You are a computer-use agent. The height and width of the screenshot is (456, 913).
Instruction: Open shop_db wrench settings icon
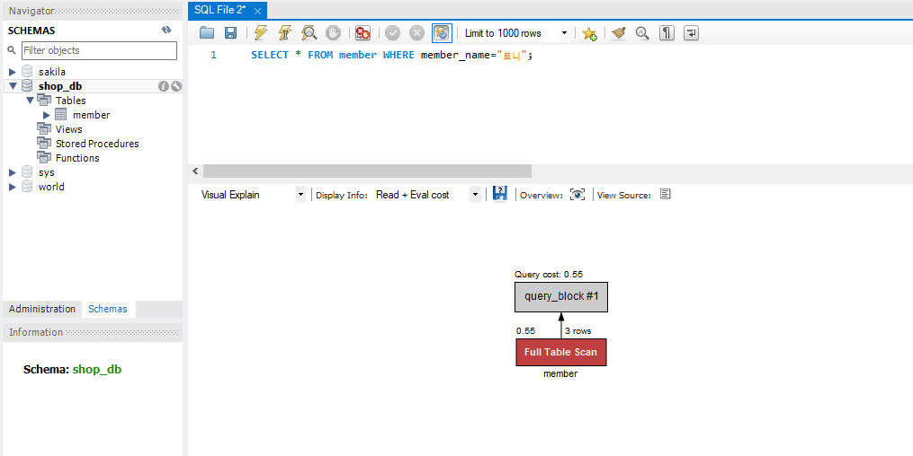click(175, 86)
